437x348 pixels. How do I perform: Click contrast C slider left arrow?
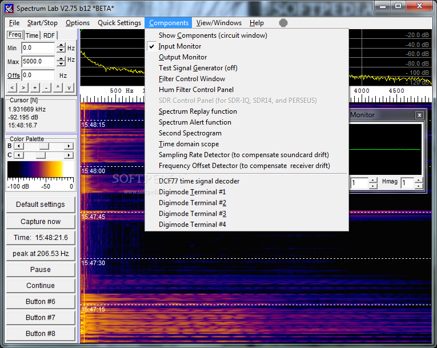[19, 155]
